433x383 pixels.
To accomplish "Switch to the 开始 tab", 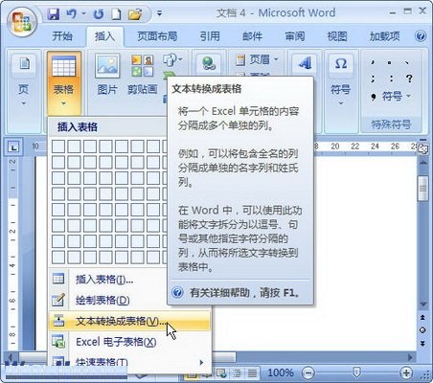I will [x=62, y=36].
